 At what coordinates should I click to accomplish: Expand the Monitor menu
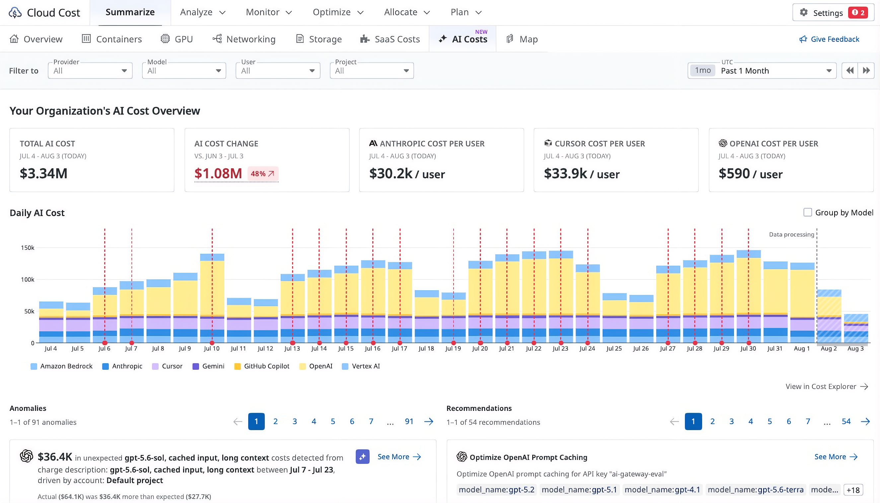[x=269, y=13]
